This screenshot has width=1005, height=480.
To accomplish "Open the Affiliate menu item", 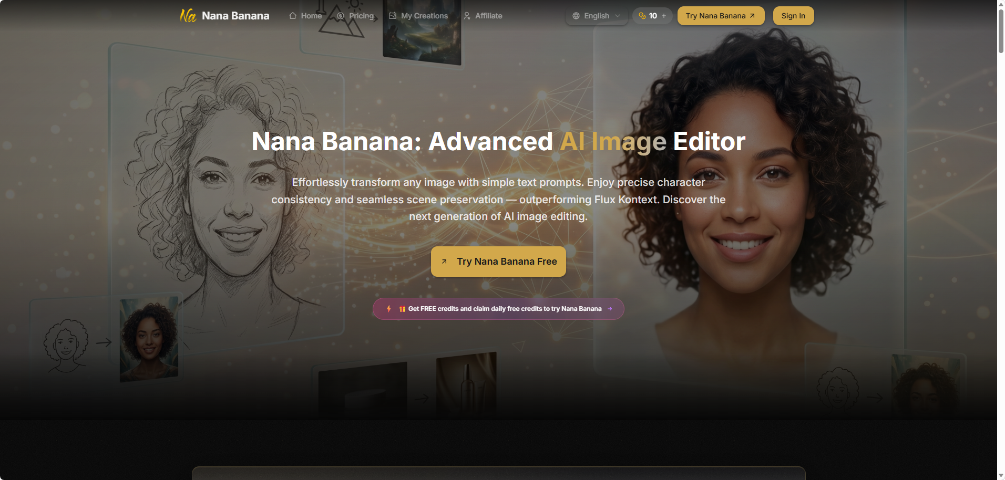I will pos(483,16).
